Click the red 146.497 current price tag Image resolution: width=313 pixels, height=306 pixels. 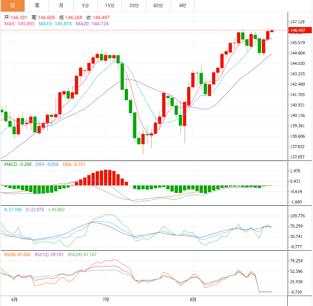tap(298, 30)
